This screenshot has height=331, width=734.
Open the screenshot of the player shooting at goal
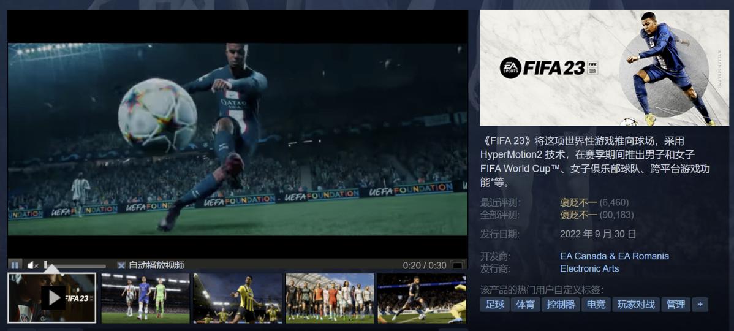(422, 299)
